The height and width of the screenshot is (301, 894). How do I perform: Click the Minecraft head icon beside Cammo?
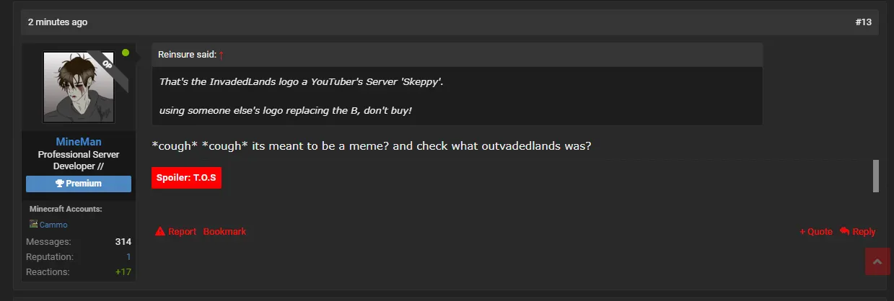coord(33,225)
